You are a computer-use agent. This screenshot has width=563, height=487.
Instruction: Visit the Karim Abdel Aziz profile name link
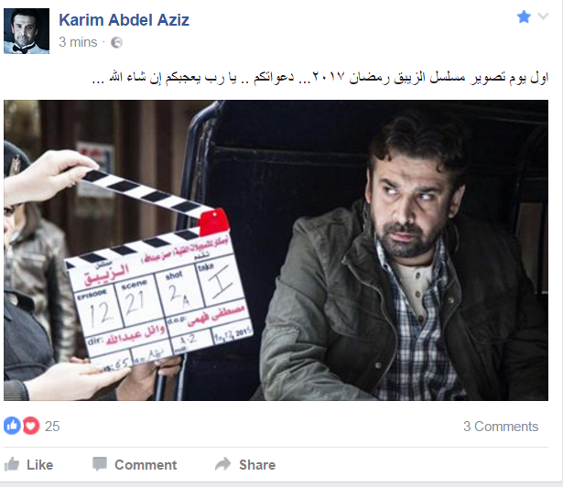click(124, 20)
